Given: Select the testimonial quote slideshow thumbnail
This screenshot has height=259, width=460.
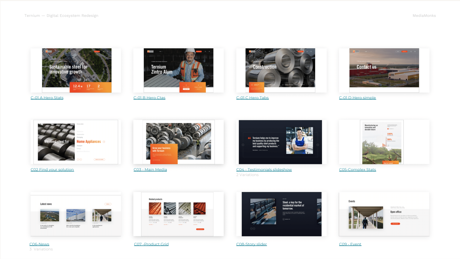Looking at the screenshot, I should pyautogui.click(x=281, y=142).
